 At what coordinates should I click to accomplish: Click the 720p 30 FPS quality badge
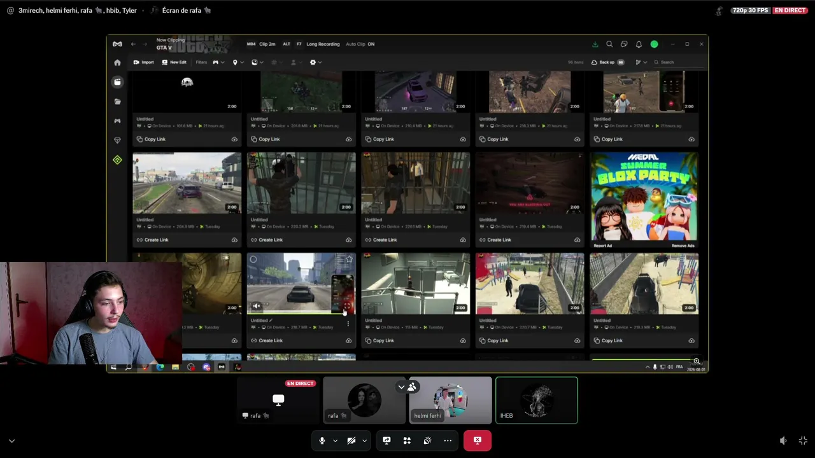(750, 10)
